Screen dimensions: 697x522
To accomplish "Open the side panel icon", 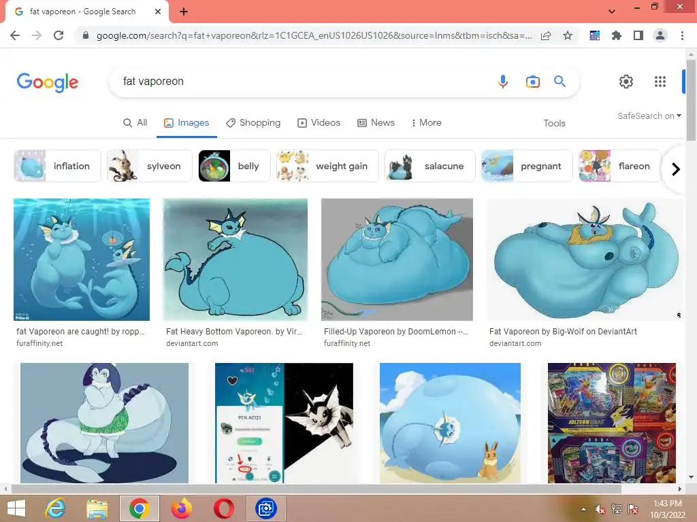I will (x=638, y=35).
